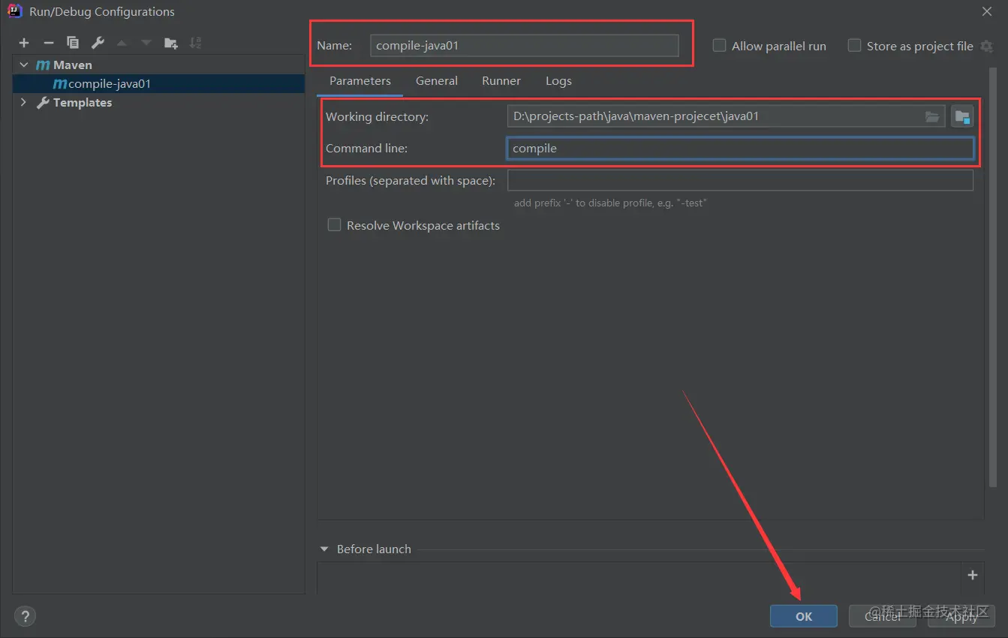This screenshot has height=638, width=1008.
Task: Check Store as project file
Action: [x=854, y=45]
